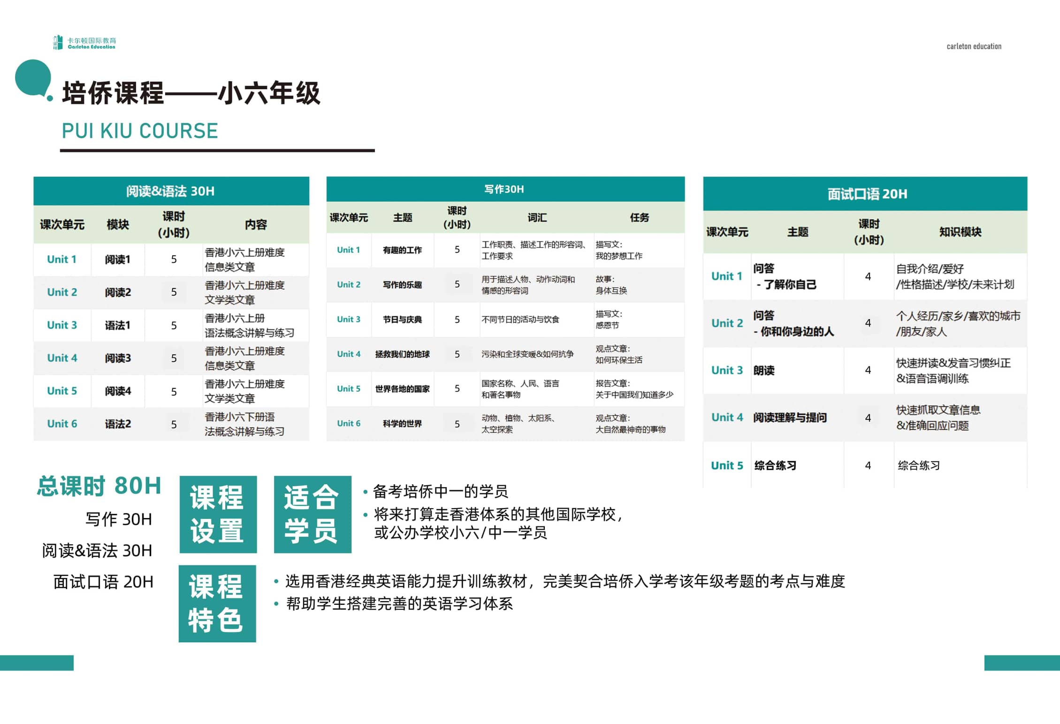
Task: Click the 写作 30H summary line
Action: coord(119,519)
